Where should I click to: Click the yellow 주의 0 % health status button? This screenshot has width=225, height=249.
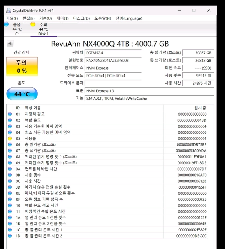point(22,67)
